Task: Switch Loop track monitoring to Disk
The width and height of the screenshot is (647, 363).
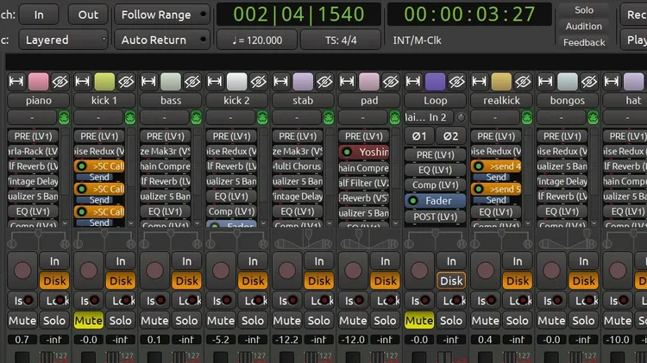Action: pyautogui.click(x=451, y=280)
